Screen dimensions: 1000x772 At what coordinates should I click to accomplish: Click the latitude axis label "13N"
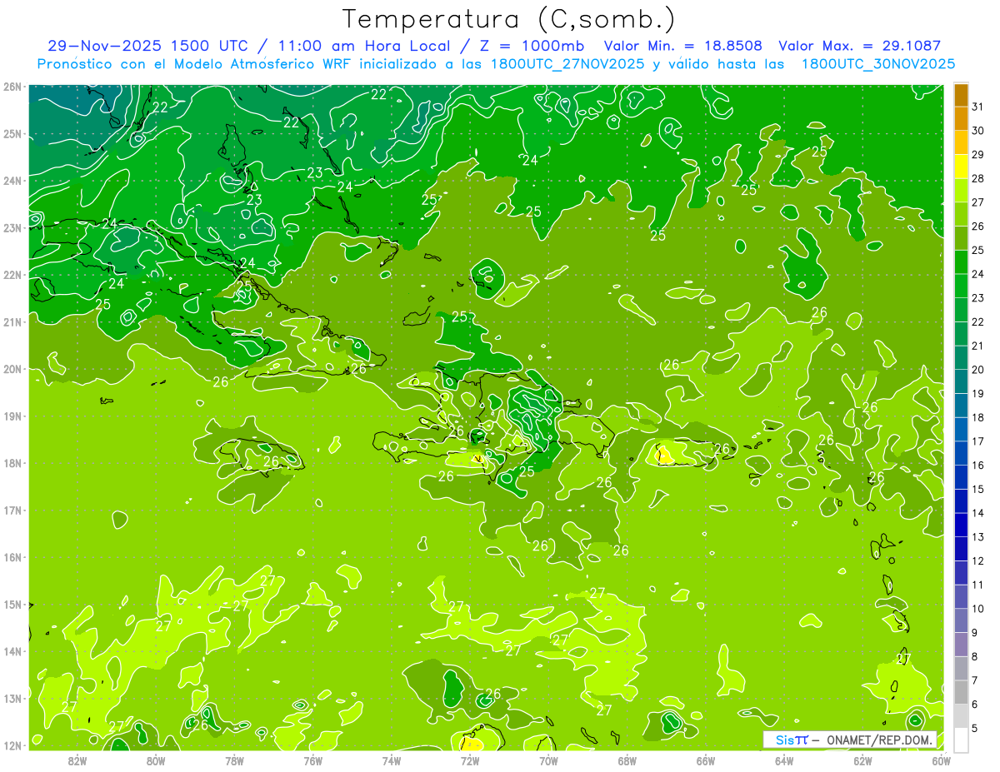pos(12,698)
